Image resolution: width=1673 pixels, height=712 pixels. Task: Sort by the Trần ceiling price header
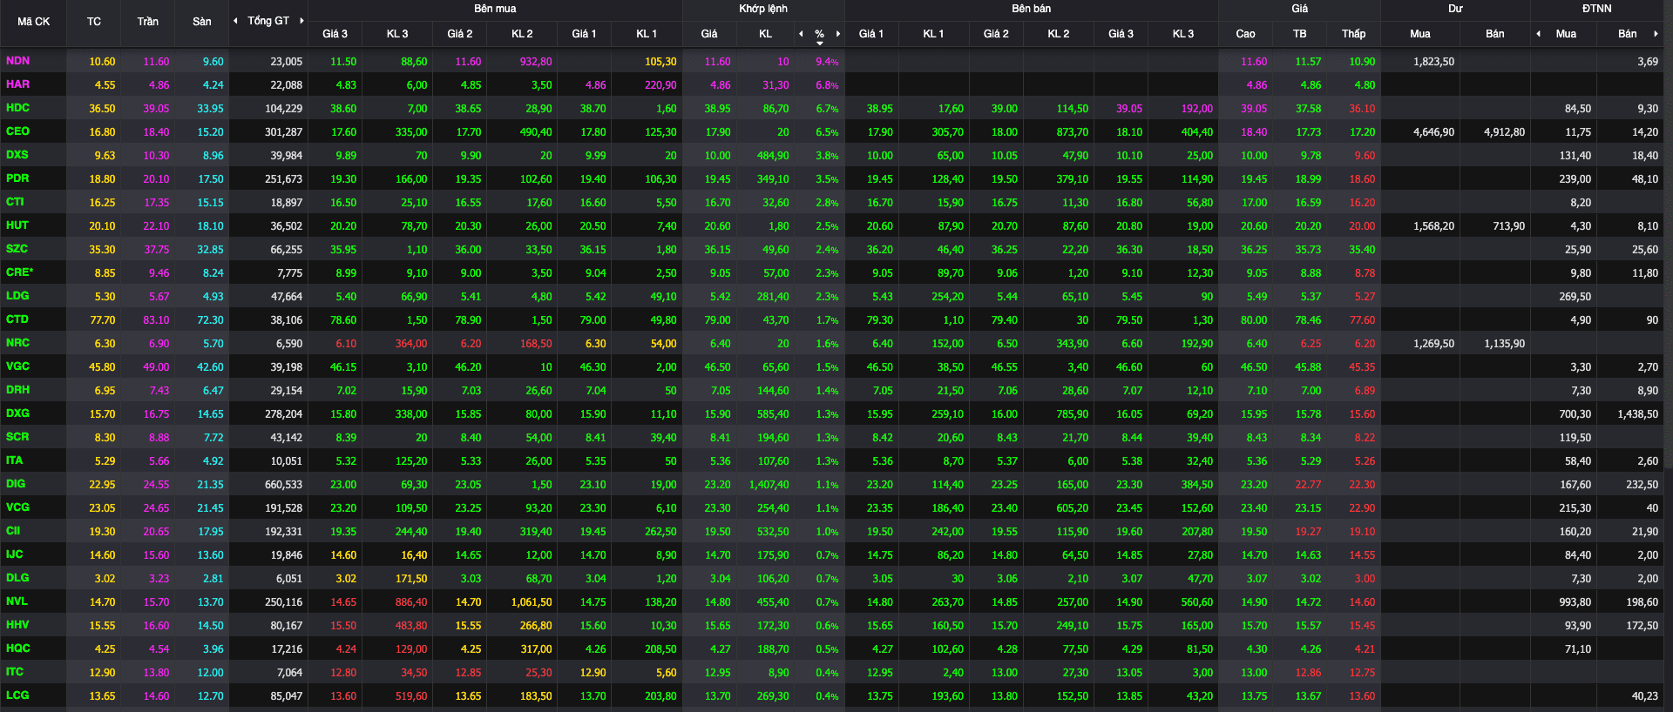pos(148,22)
